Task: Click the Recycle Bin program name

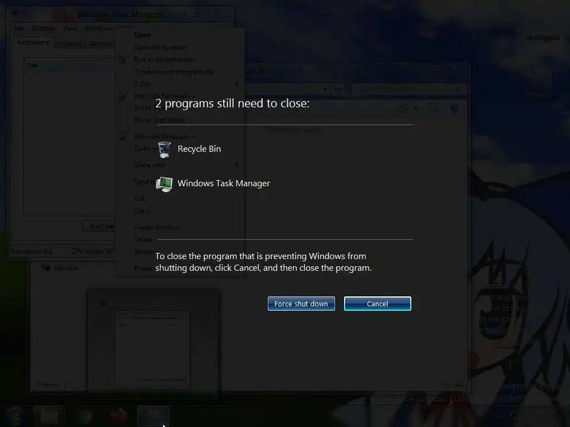Action: coord(199,149)
